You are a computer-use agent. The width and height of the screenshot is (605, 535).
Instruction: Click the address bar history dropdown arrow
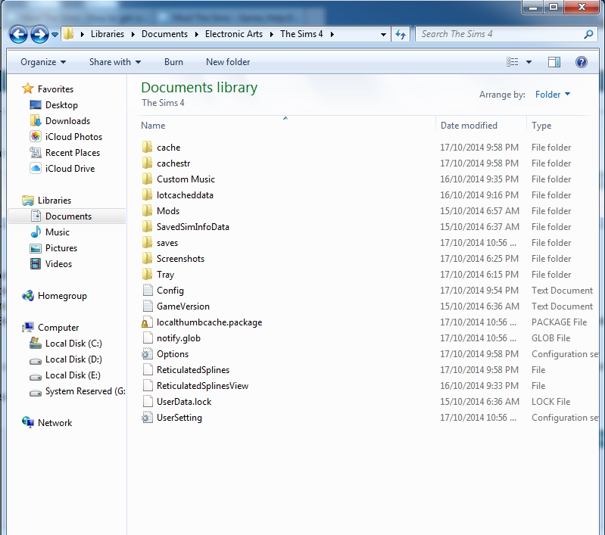383,34
